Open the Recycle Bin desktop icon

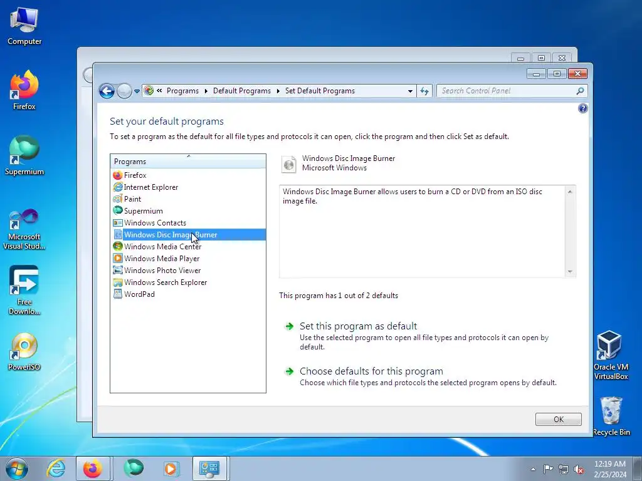[611, 416]
